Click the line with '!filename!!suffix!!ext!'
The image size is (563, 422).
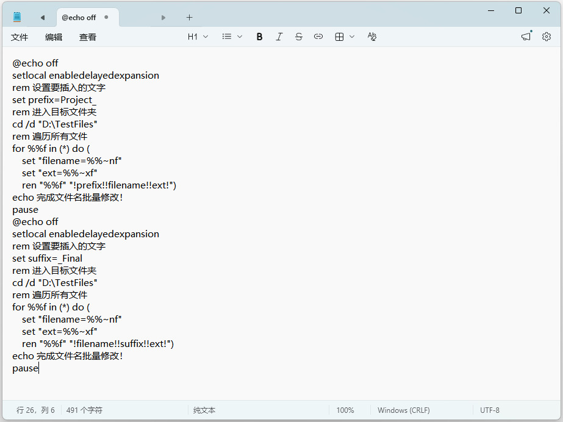click(x=98, y=344)
